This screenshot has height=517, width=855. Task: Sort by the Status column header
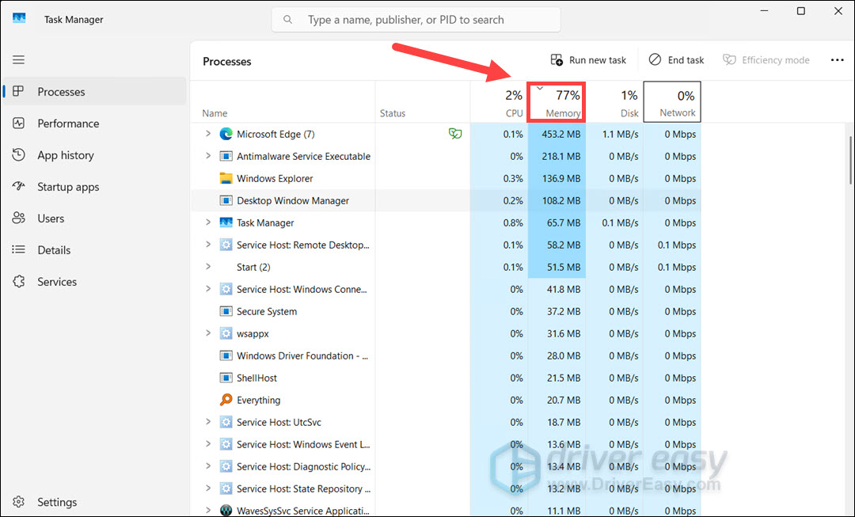point(423,102)
